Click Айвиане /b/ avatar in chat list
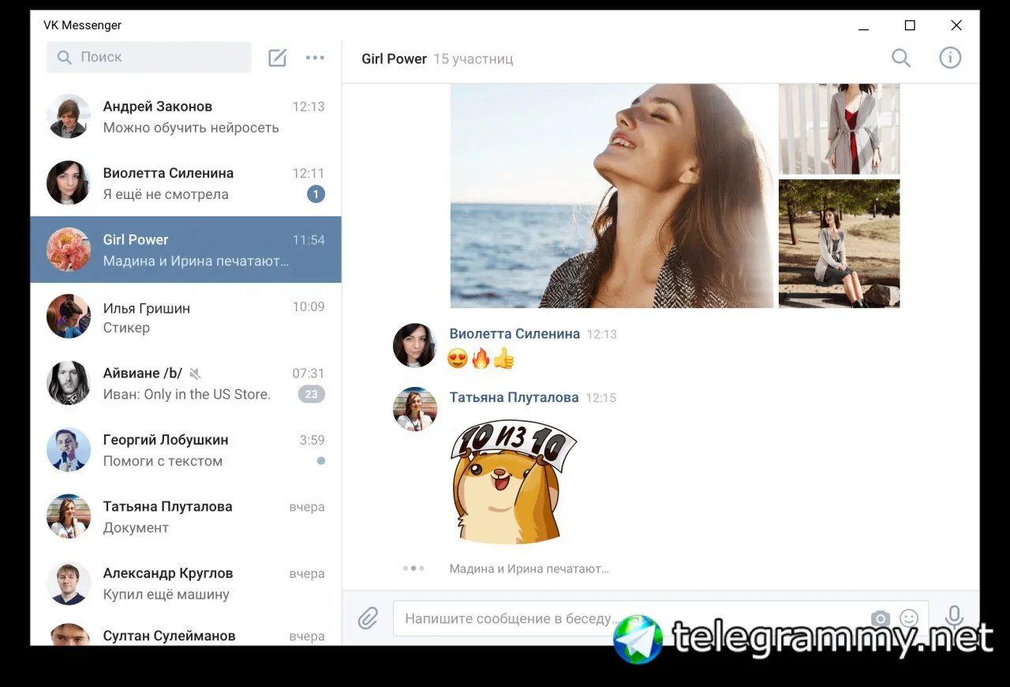 point(69,383)
